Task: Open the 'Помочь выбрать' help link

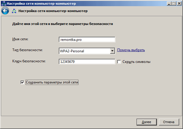Action: point(131,50)
